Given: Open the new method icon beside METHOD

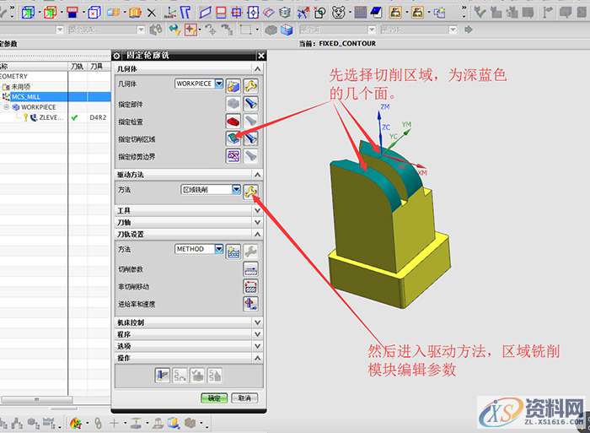Looking at the screenshot, I should pos(233,252).
